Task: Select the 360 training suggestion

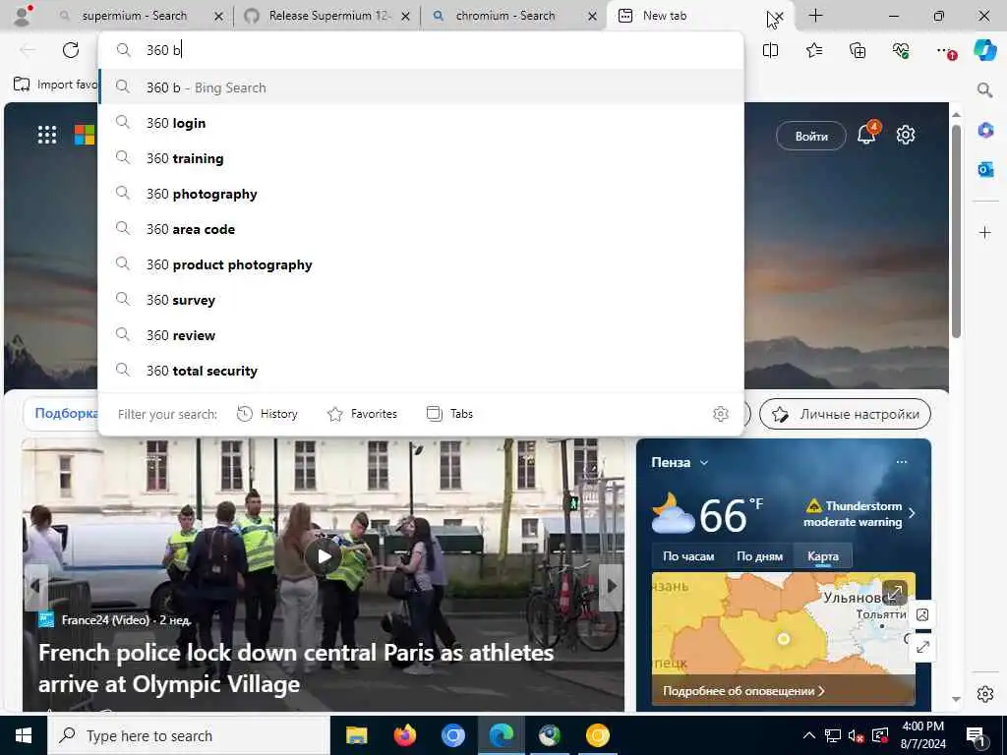Action: click(x=421, y=158)
